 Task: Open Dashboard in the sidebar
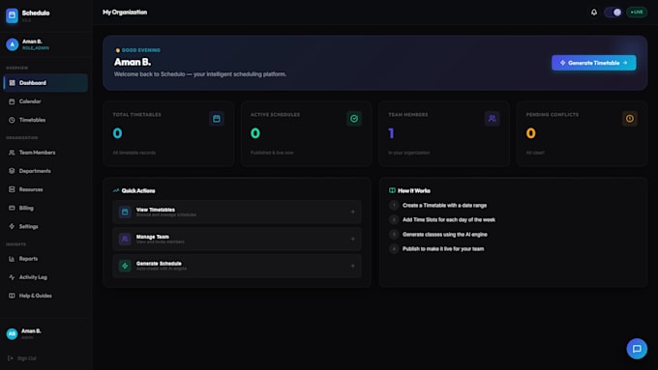(45, 83)
